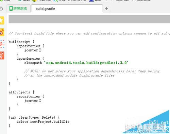
Task: Click the green phone icon on 跨屏浏览 tab
Action: (11, 9)
